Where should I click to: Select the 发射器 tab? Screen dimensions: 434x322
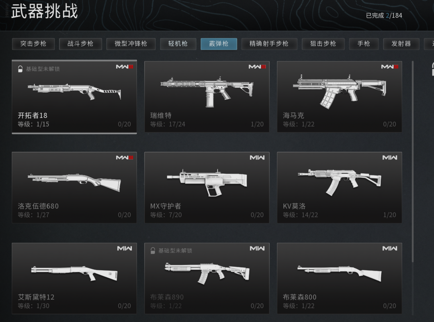click(401, 44)
